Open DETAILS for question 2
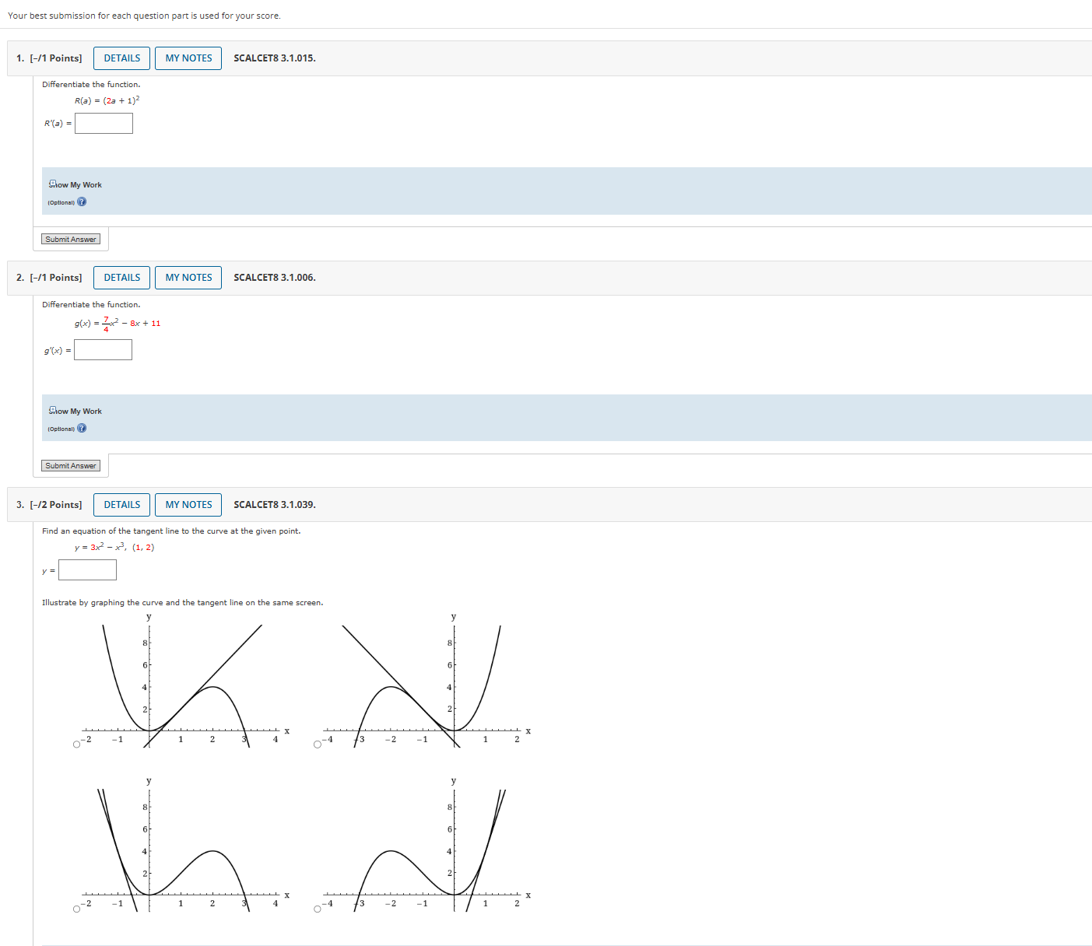This screenshot has width=1092, height=946. click(x=122, y=278)
